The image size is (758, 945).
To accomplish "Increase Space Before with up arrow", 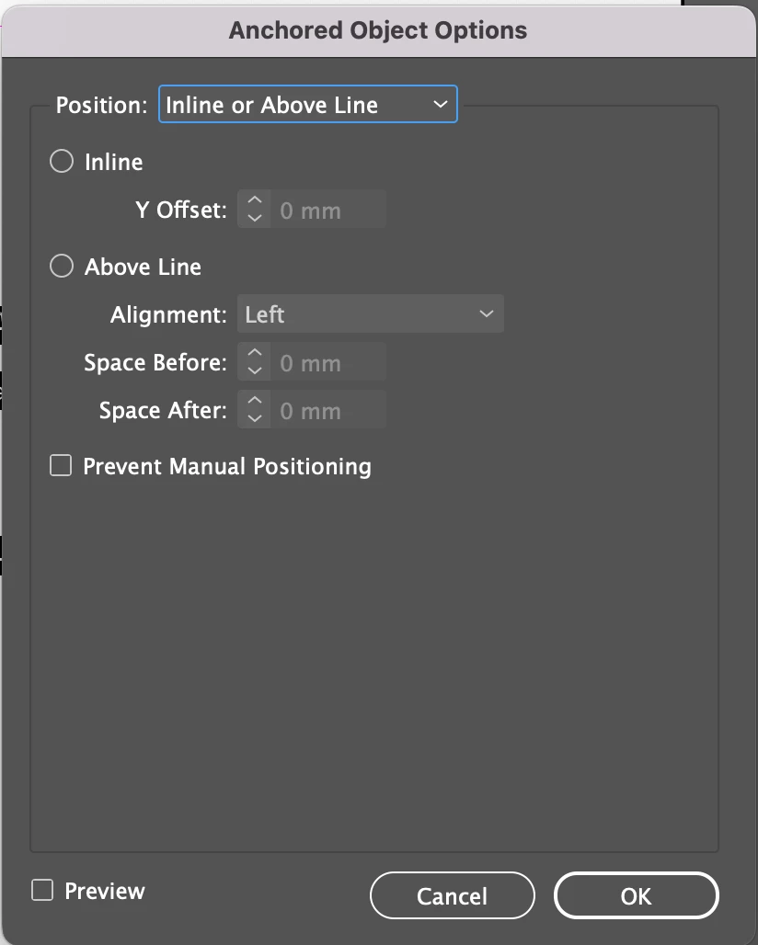I will tap(255, 354).
